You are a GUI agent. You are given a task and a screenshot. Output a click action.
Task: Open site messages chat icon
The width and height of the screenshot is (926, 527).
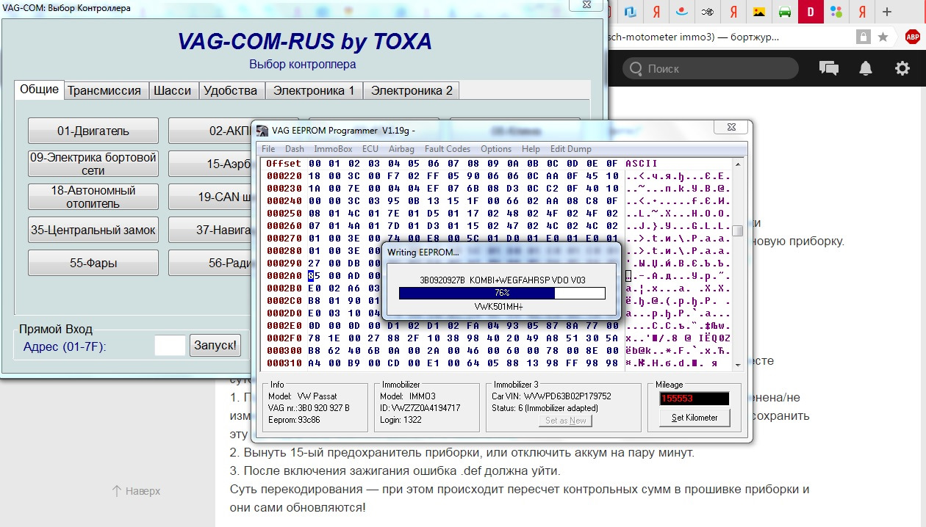coord(829,68)
